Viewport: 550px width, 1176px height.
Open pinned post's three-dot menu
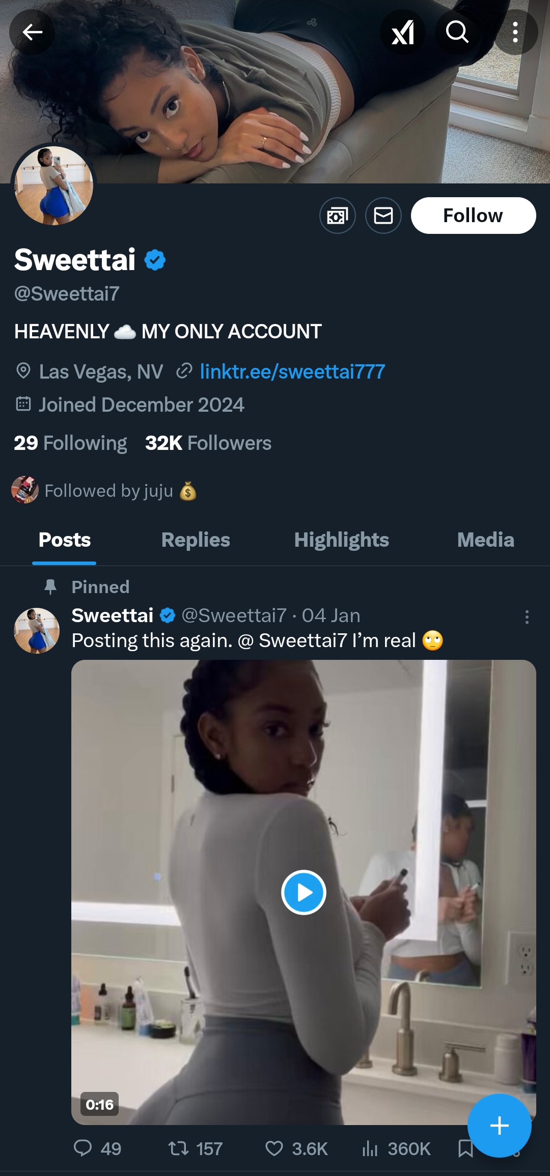click(x=527, y=617)
